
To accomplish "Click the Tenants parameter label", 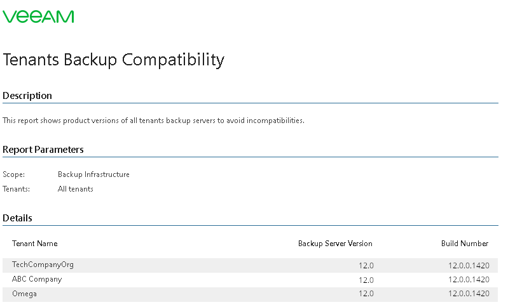I will point(16,189).
